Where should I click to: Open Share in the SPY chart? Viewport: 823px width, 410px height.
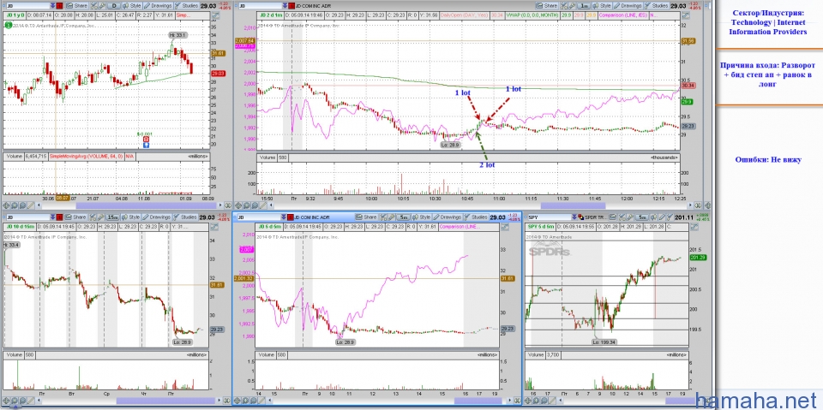pyautogui.click(x=612, y=217)
